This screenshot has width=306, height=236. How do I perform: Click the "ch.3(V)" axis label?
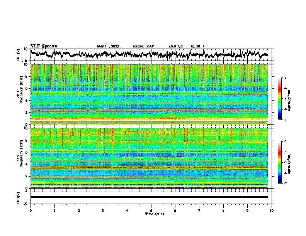18,198
